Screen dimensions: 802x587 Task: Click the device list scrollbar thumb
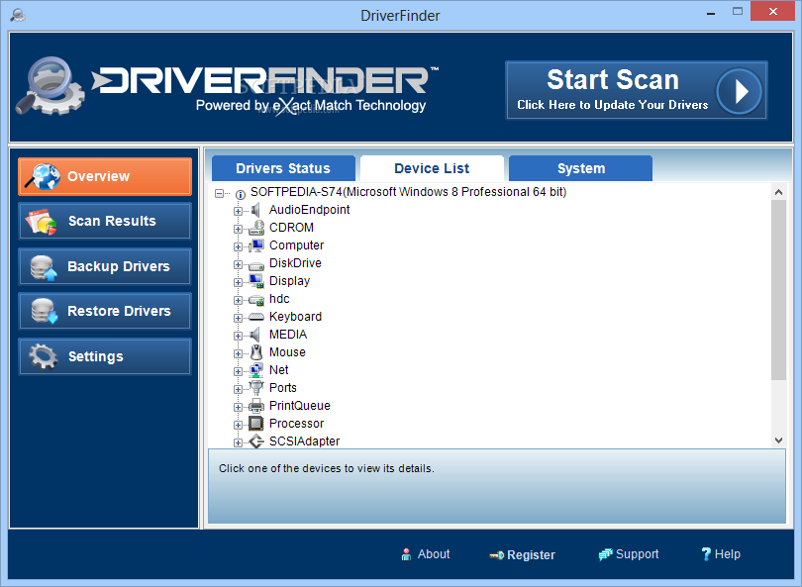click(778, 290)
